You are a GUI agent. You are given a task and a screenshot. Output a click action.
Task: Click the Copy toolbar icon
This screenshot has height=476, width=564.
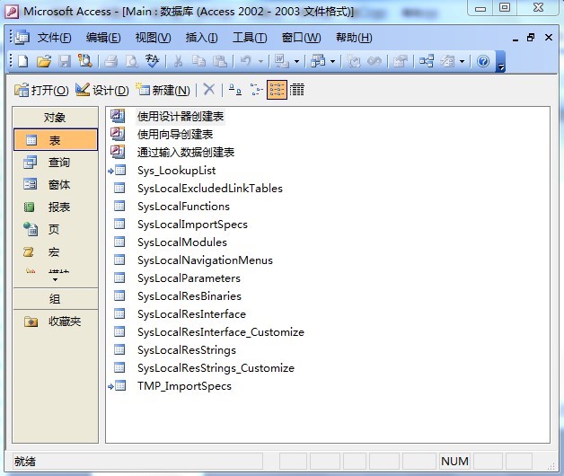pyautogui.click(x=198, y=62)
